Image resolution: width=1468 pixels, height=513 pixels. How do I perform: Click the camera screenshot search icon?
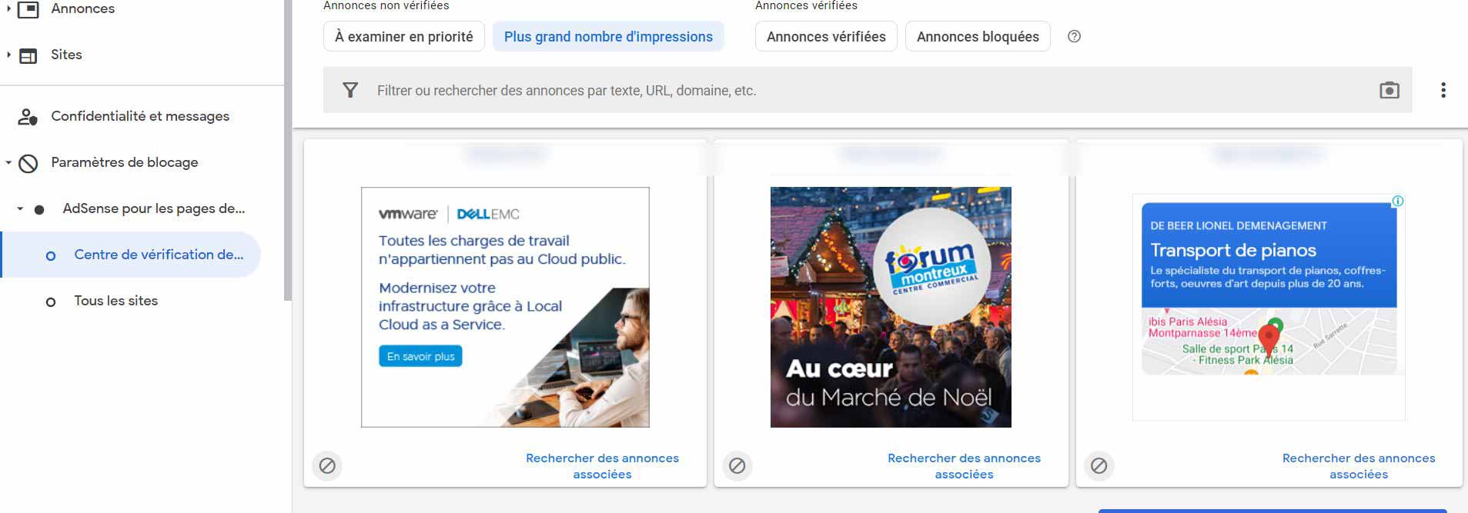pos(1389,90)
